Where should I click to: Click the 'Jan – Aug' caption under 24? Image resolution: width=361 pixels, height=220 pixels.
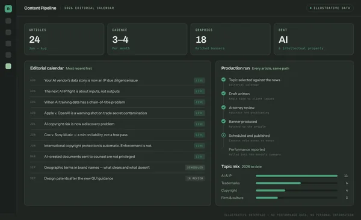(38, 48)
